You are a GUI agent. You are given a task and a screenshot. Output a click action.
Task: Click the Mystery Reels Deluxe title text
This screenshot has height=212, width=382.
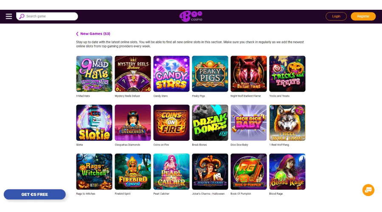[x=127, y=96]
